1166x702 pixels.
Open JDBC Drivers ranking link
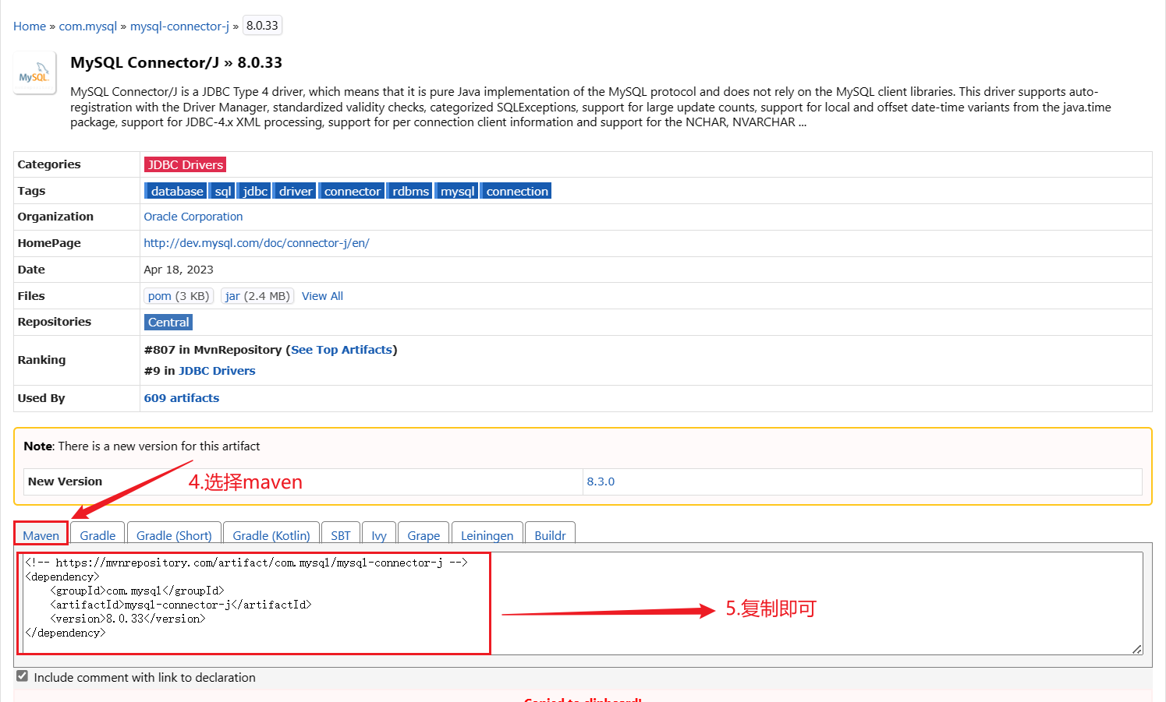pos(217,371)
